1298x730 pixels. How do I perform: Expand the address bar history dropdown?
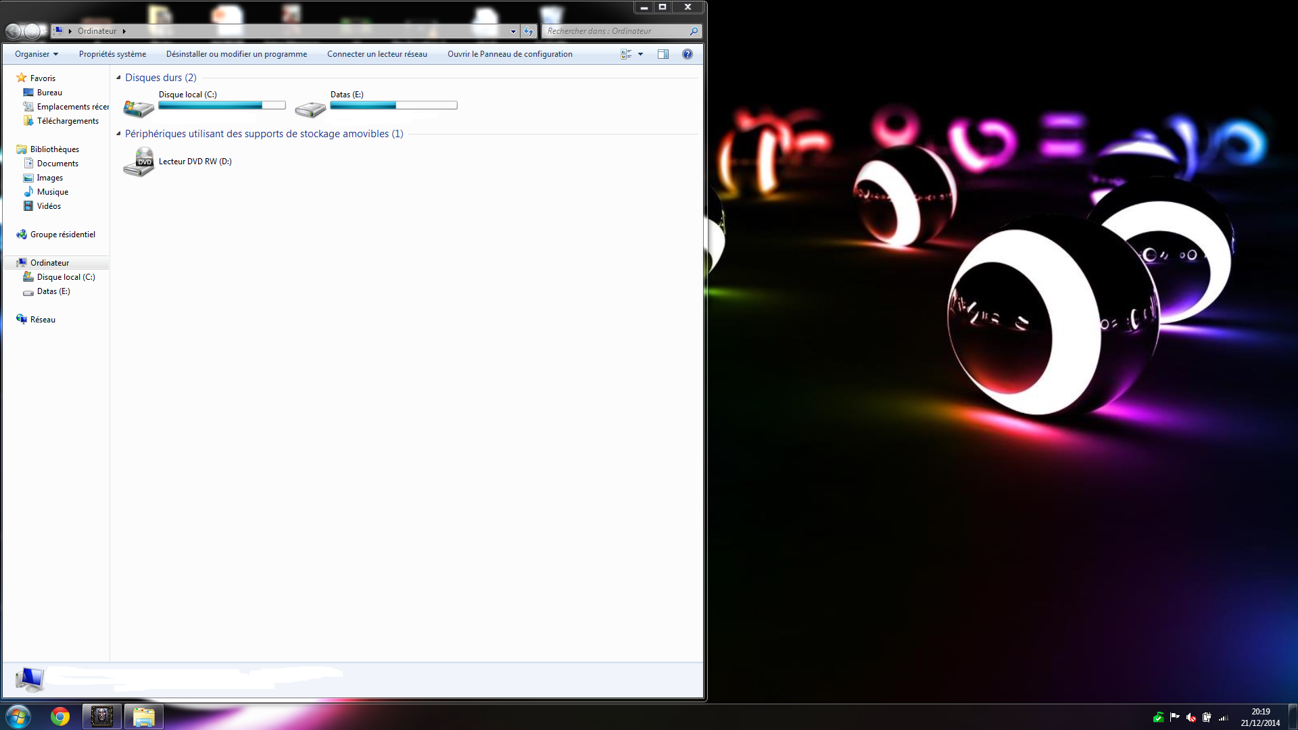point(513,31)
